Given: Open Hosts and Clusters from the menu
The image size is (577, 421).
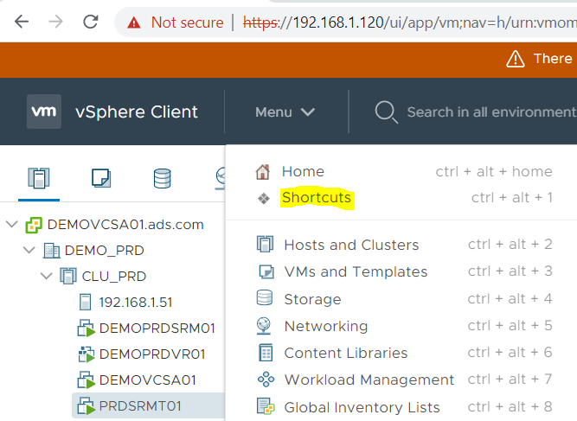Looking at the screenshot, I should point(351,245).
